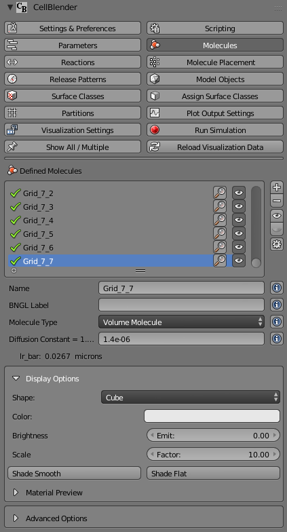Open the Model Objects panel
This screenshot has width=287, height=532.
pos(215,79)
